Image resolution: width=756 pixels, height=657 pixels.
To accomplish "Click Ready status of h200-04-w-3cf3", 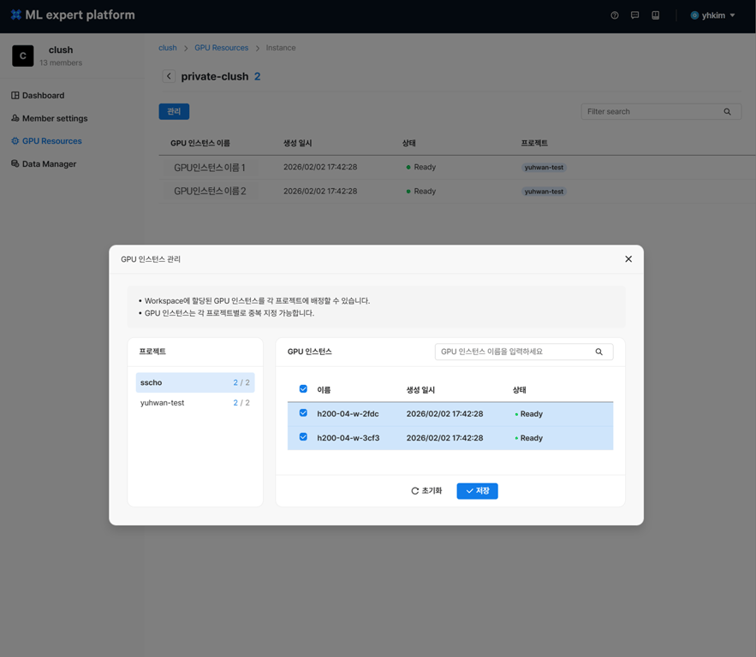I will 529,438.
